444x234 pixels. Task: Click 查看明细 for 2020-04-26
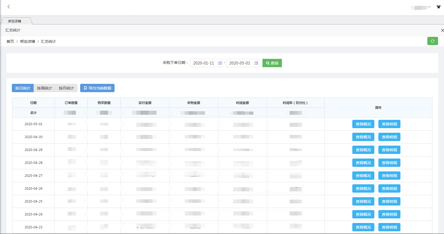(x=389, y=189)
